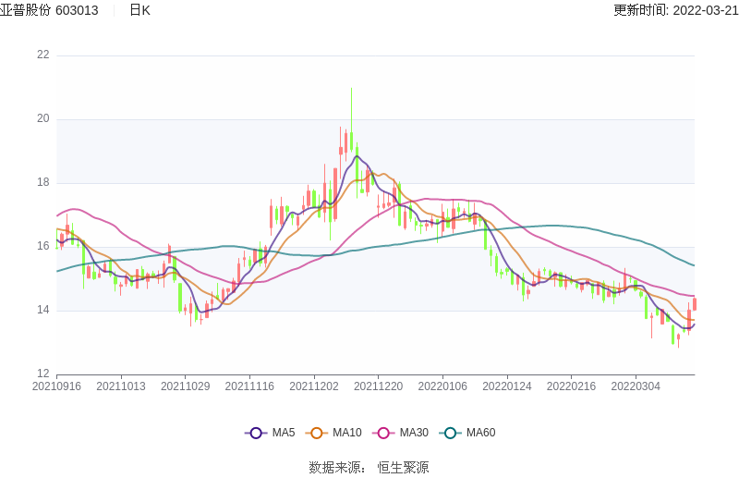Click the 恒生聚源 data source text

click(x=403, y=468)
